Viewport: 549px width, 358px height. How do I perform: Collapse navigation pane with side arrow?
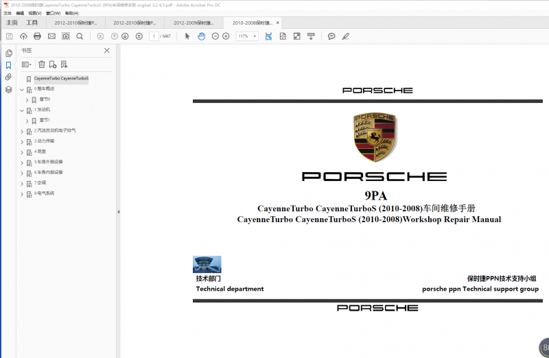coord(118,212)
